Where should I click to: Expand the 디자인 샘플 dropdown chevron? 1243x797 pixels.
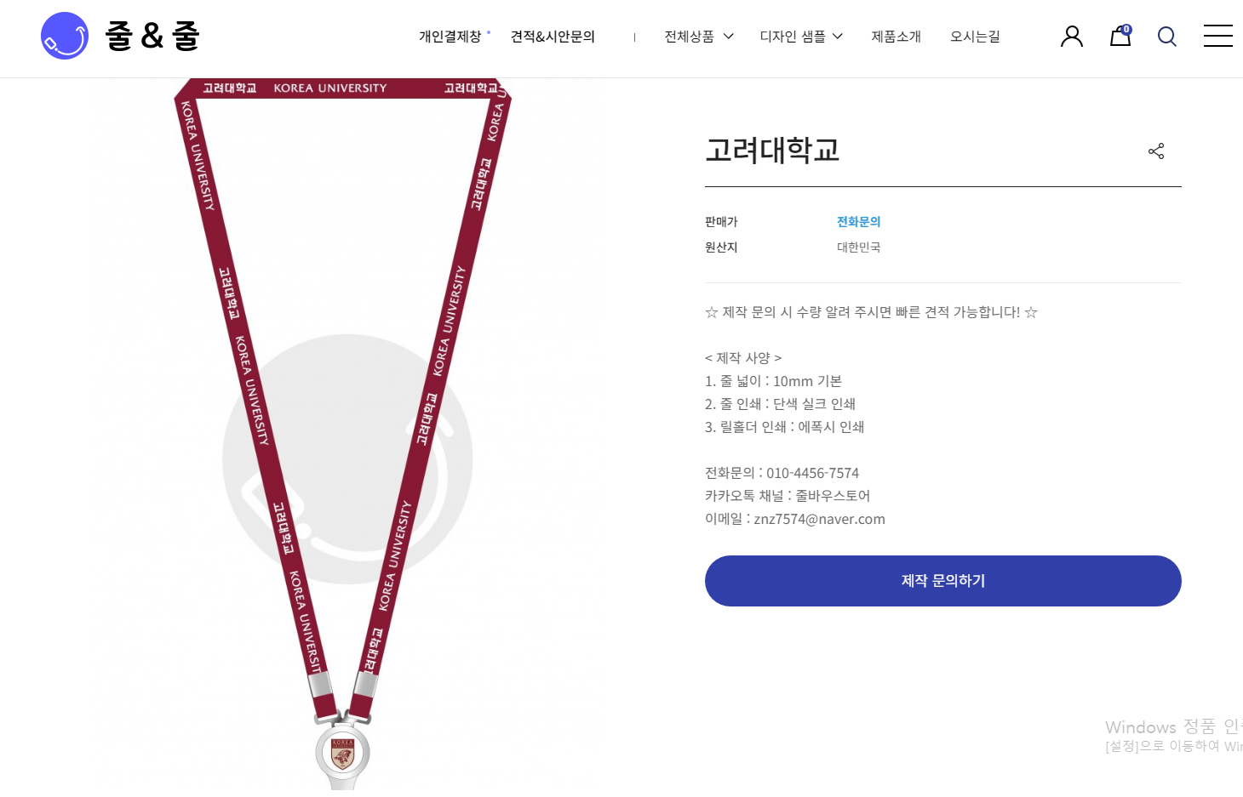[x=838, y=37]
